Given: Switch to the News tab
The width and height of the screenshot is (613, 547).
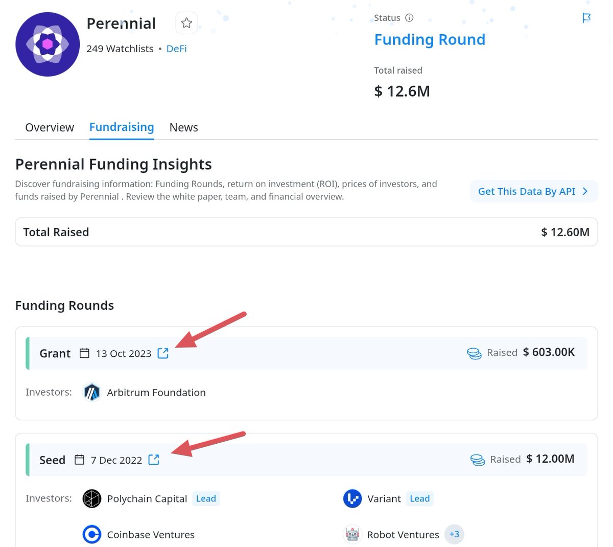Looking at the screenshot, I should pos(183,127).
